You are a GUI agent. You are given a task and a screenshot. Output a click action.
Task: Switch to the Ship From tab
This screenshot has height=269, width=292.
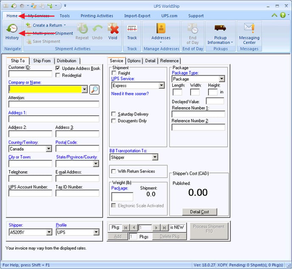[42, 61]
